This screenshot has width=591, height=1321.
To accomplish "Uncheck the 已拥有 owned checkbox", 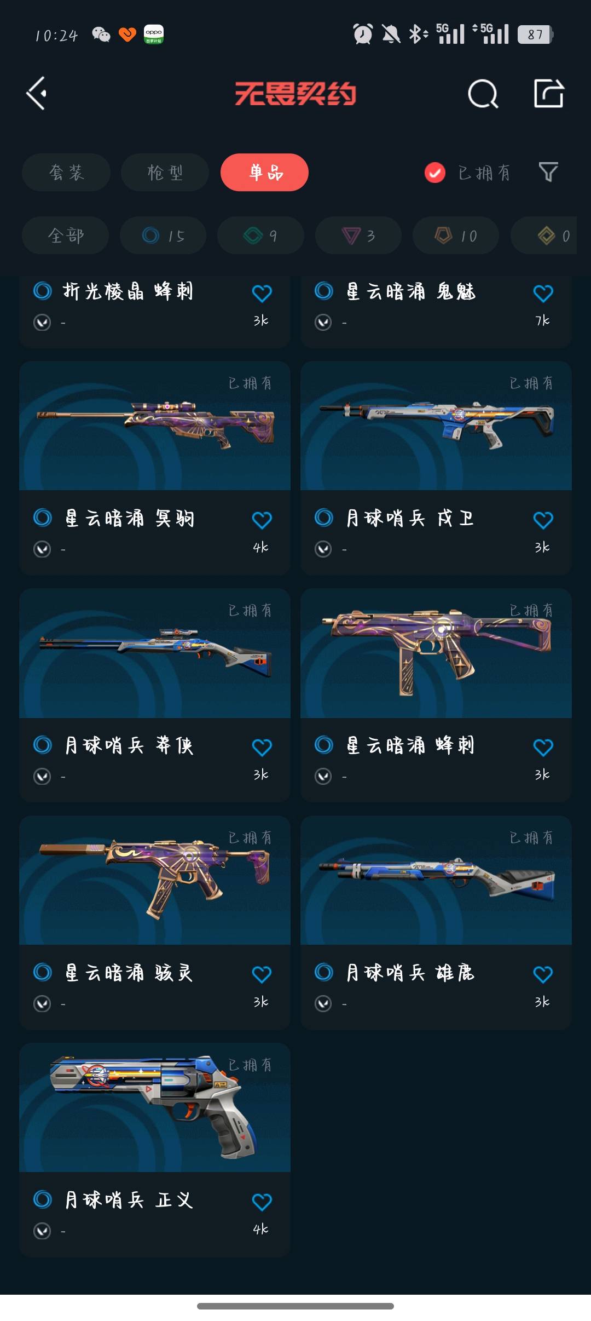I will 435,173.
